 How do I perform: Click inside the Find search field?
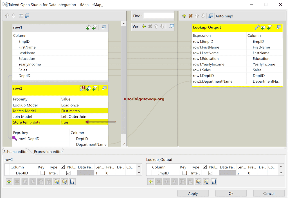point(159,16)
